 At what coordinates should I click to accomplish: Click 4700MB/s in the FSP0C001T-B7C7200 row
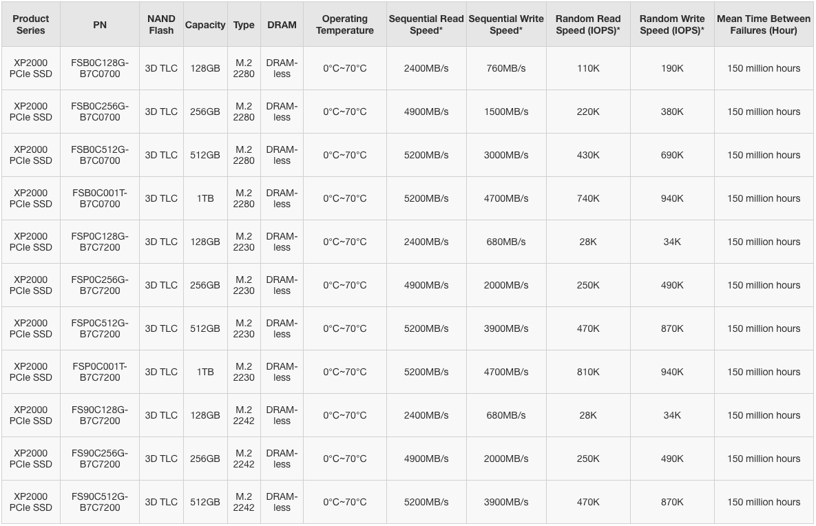506,372
